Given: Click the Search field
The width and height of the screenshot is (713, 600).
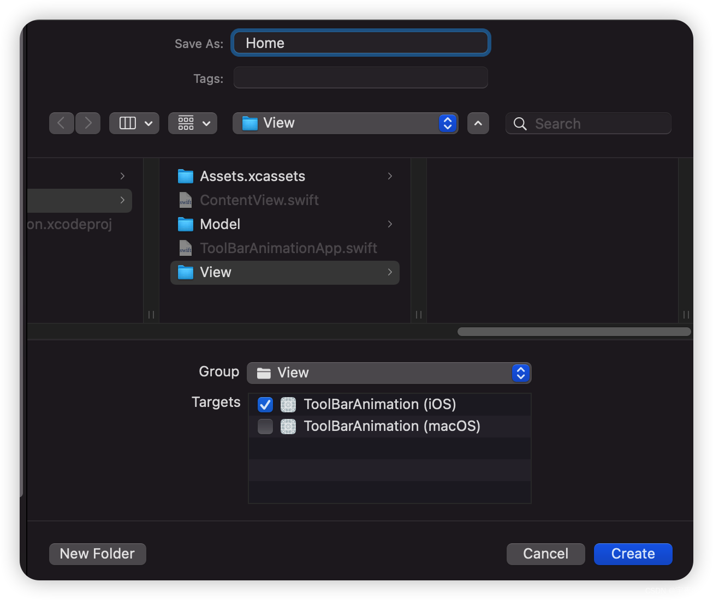Looking at the screenshot, I should 589,123.
